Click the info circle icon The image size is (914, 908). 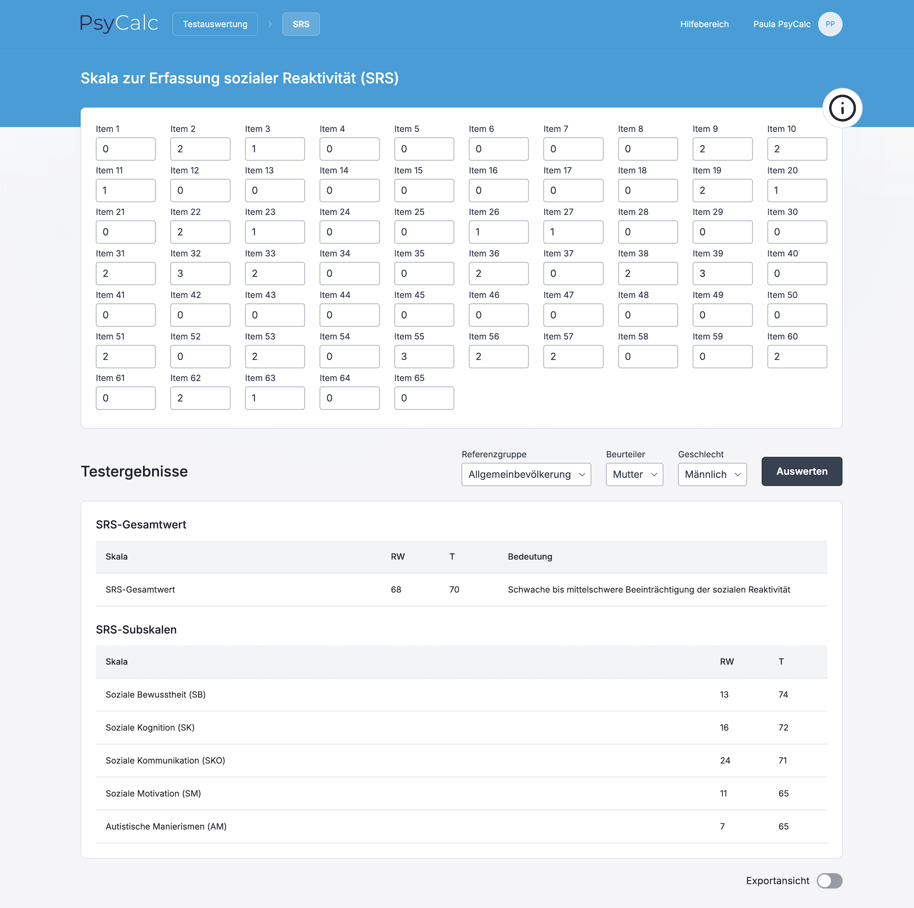coord(842,108)
